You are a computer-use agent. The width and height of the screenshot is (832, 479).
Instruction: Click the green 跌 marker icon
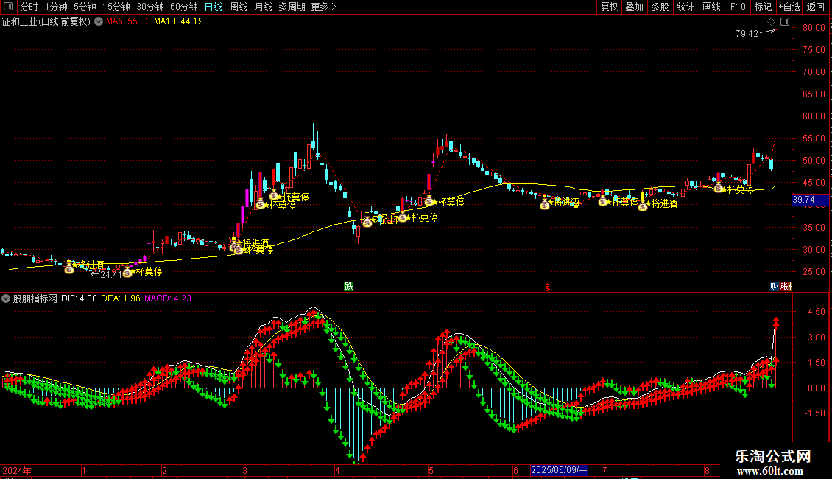(348, 286)
